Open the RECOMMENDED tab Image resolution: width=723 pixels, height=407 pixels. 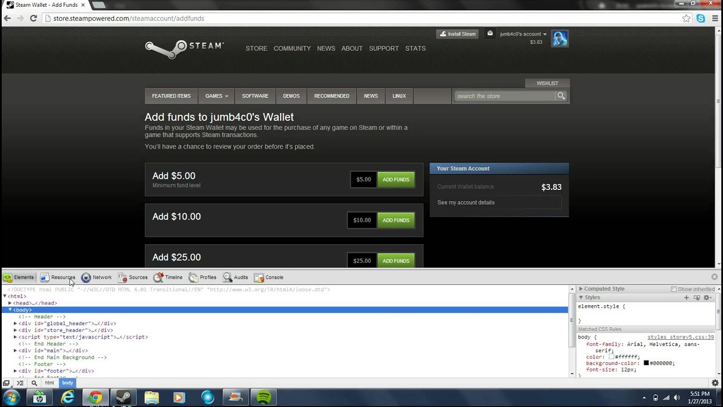tap(332, 96)
